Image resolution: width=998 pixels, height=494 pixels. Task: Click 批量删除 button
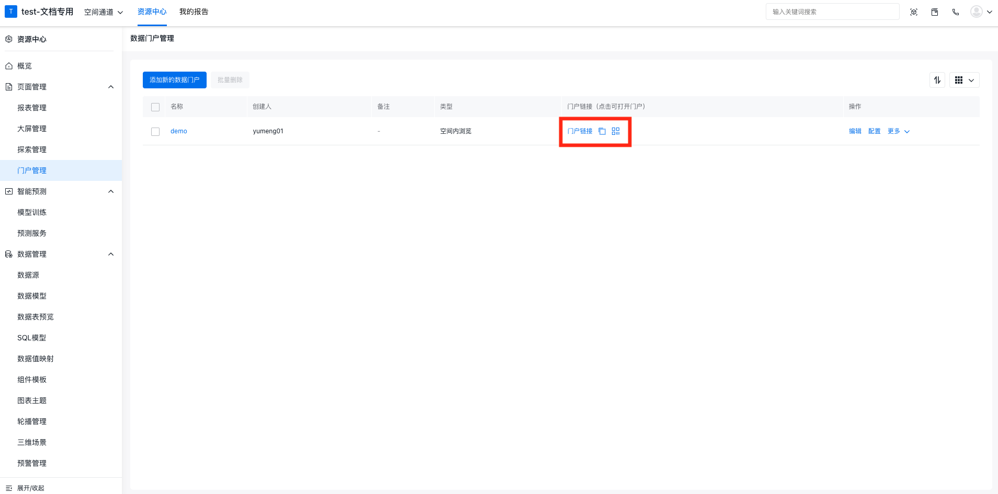point(230,80)
